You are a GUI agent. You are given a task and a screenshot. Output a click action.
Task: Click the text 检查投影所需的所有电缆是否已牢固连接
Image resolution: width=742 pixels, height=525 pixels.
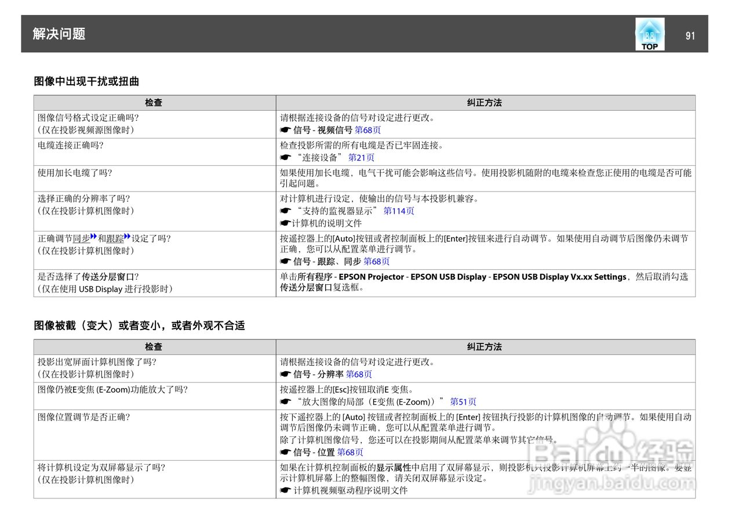pos(359,145)
